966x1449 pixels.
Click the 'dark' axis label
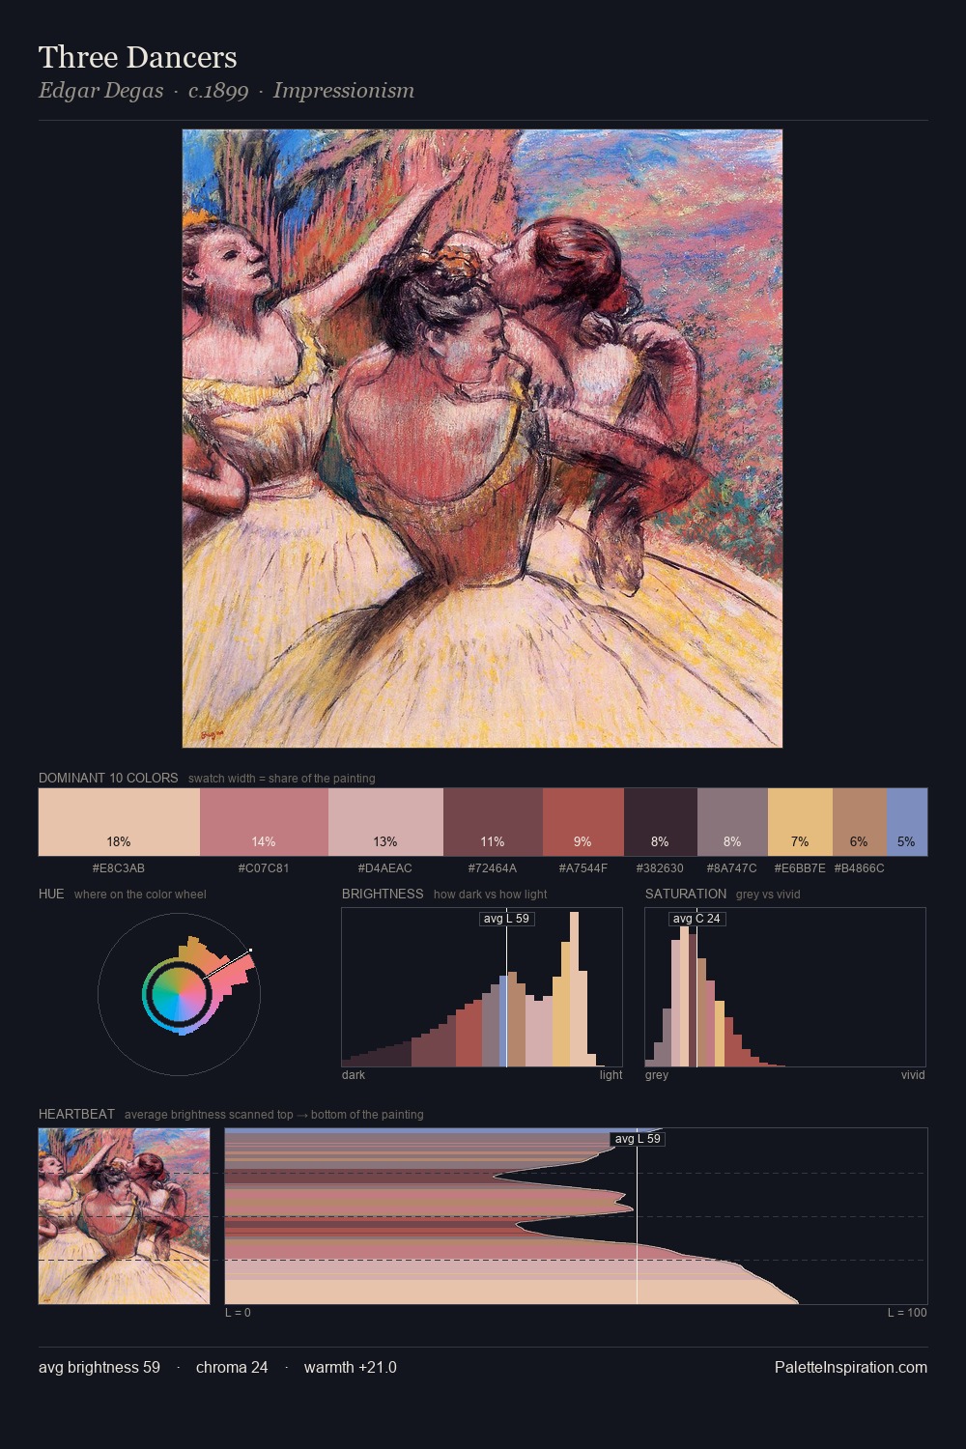click(354, 1075)
